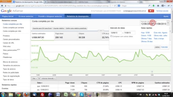Open the dark blue globe taskbar icon
This screenshot has height=97, width=173.
pos(50,95)
